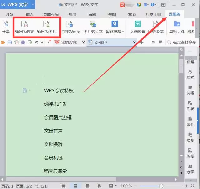Click 点此查找命令 search box
200x189 pixels.
(x=182, y=42)
